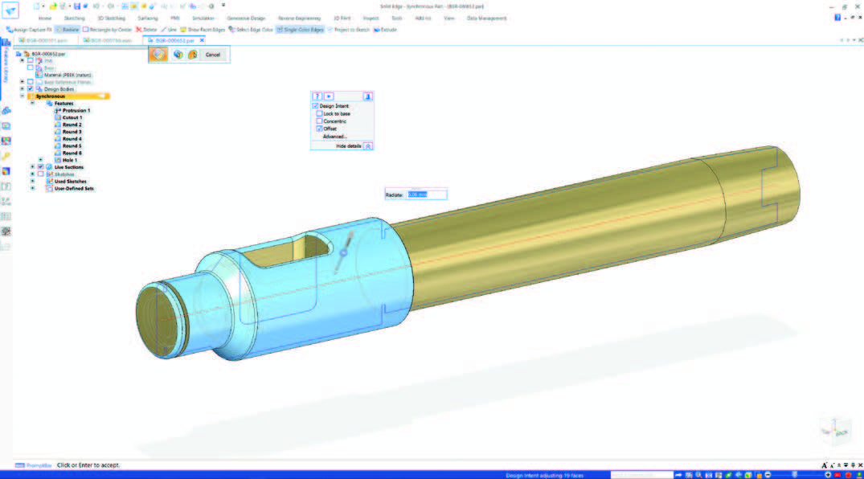The image size is (864, 479).
Task: Expand the Hole 1 node
Action: click(41, 160)
